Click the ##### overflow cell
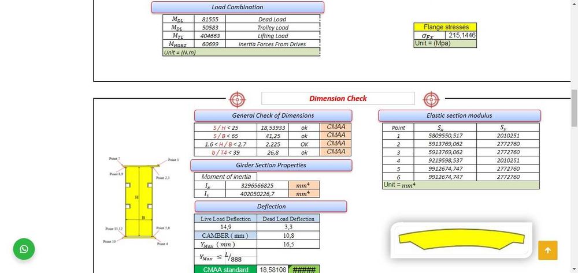This screenshot has height=273, width=578. click(x=304, y=270)
